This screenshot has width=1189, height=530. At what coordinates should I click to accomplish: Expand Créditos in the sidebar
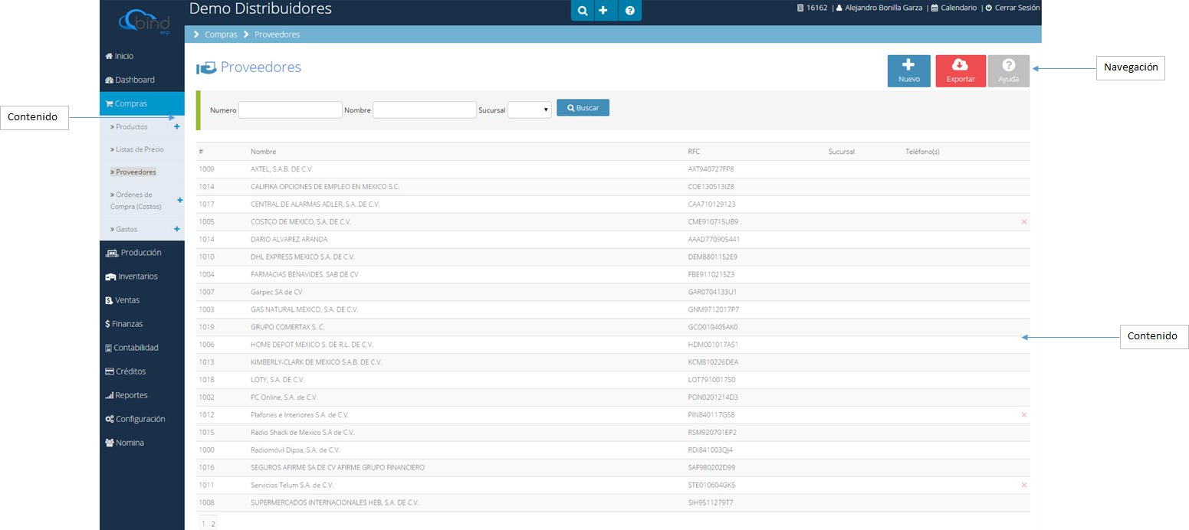pyautogui.click(x=125, y=371)
